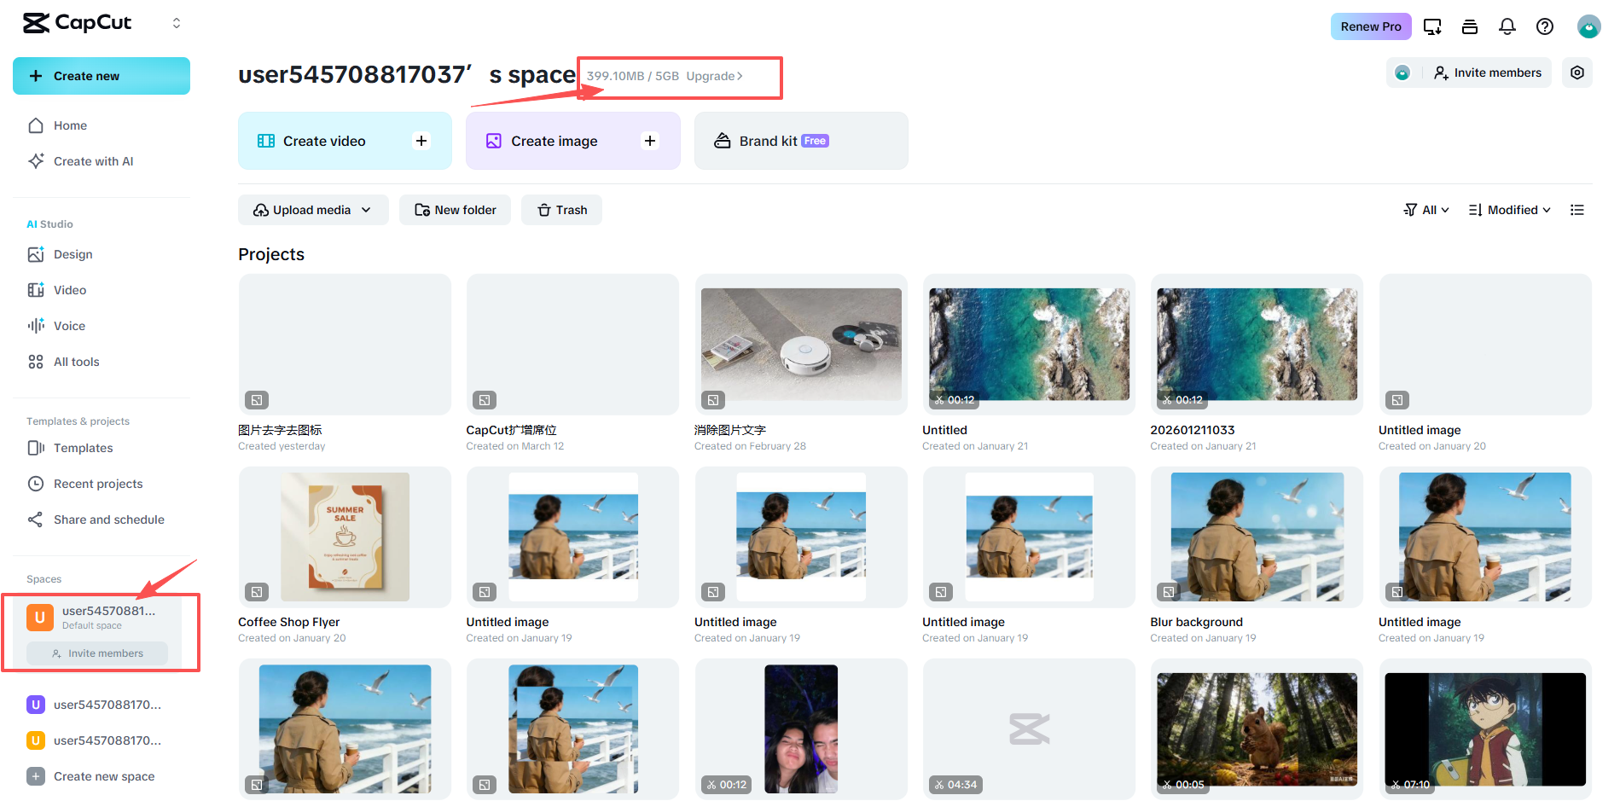This screenshot has width=1620, height=801.
Task: Click the desktop app download icon
Action: click(1433, 26)
